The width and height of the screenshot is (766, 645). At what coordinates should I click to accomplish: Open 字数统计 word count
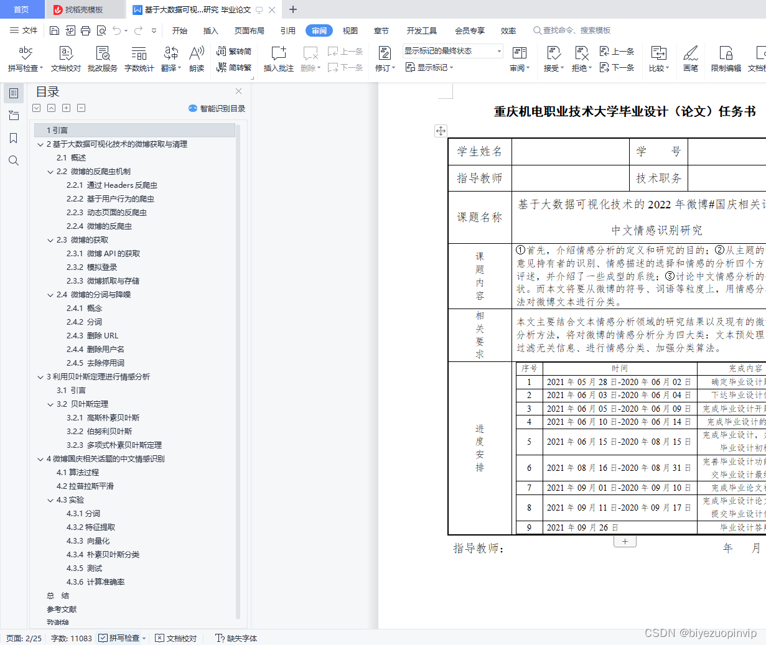pos(138,58)
